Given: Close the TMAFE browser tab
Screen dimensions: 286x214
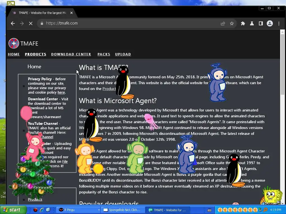Looking at the screenshot, I should pyautogui.click(x=71, y=13).
